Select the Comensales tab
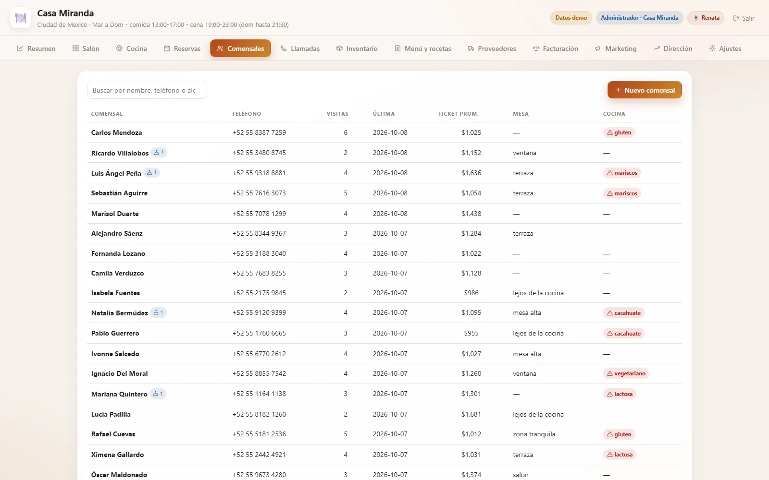 [x=240, y=48]
